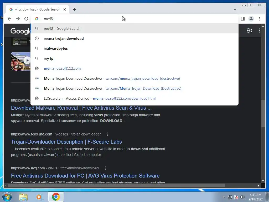Select second wn.com Memz_Trojan_Download suggestion
This screenshot has width=269, height=202.
point(134,88)
